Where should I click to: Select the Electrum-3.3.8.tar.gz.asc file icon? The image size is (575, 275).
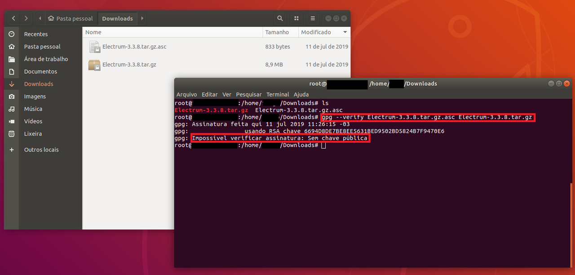click(x=94, y=47)
